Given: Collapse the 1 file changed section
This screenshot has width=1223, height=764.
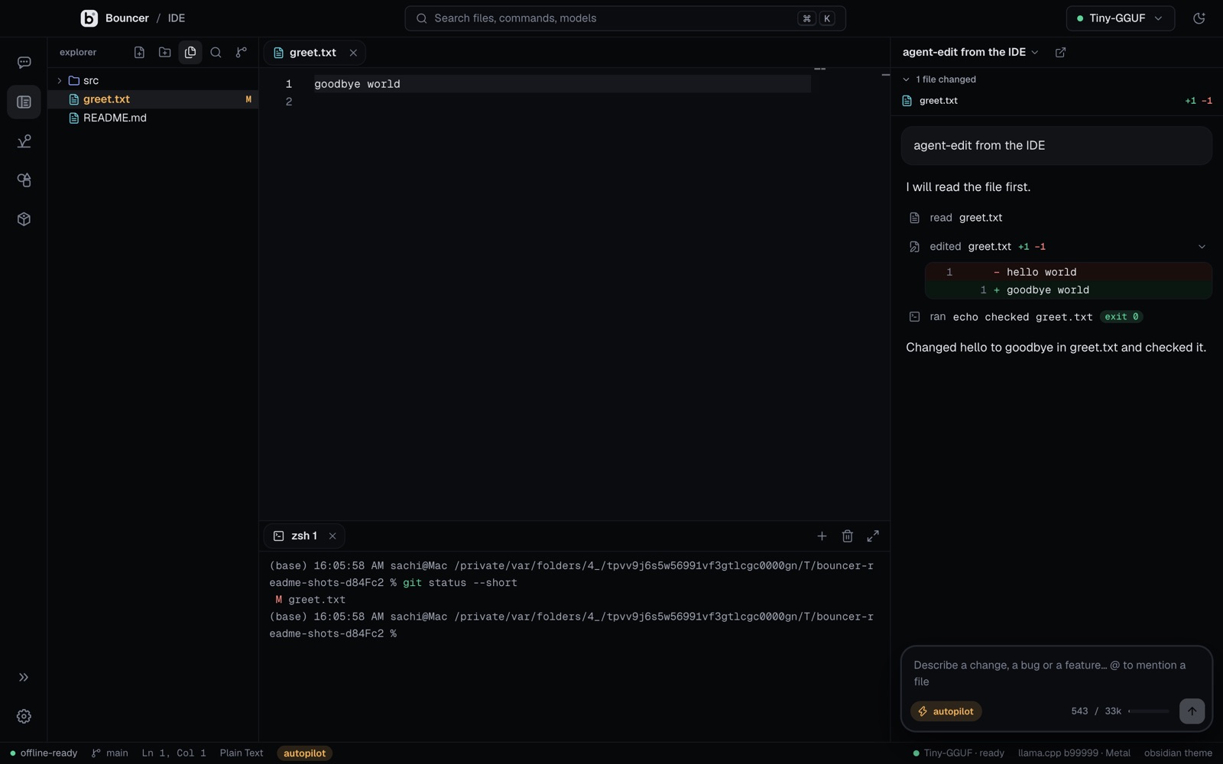Looking at the screenshot, I should tap(939, 79).
